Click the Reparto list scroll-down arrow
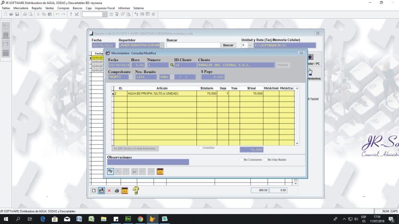The width and height of the screenshot is (399, 224). click(296, 183)
